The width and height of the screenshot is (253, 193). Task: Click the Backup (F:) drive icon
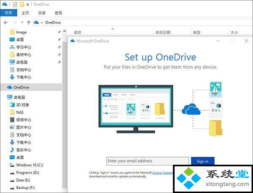click(x=12, y=188)
